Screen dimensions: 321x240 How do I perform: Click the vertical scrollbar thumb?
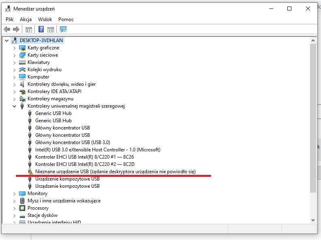pyautogui.click(x=313, y=118)
